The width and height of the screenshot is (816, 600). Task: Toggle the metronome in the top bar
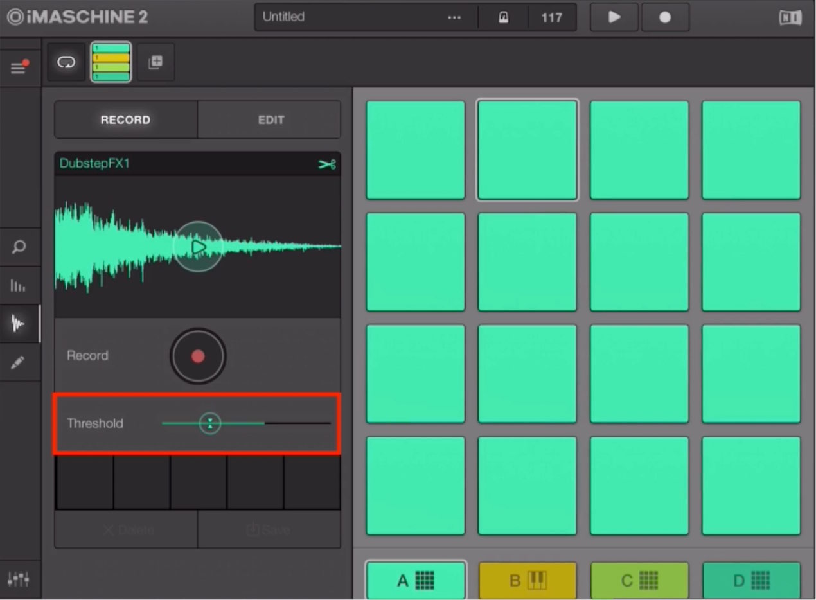(503, 17)
